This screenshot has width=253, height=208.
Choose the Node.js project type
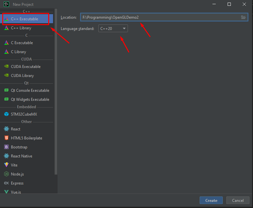(x=26, y=174)
